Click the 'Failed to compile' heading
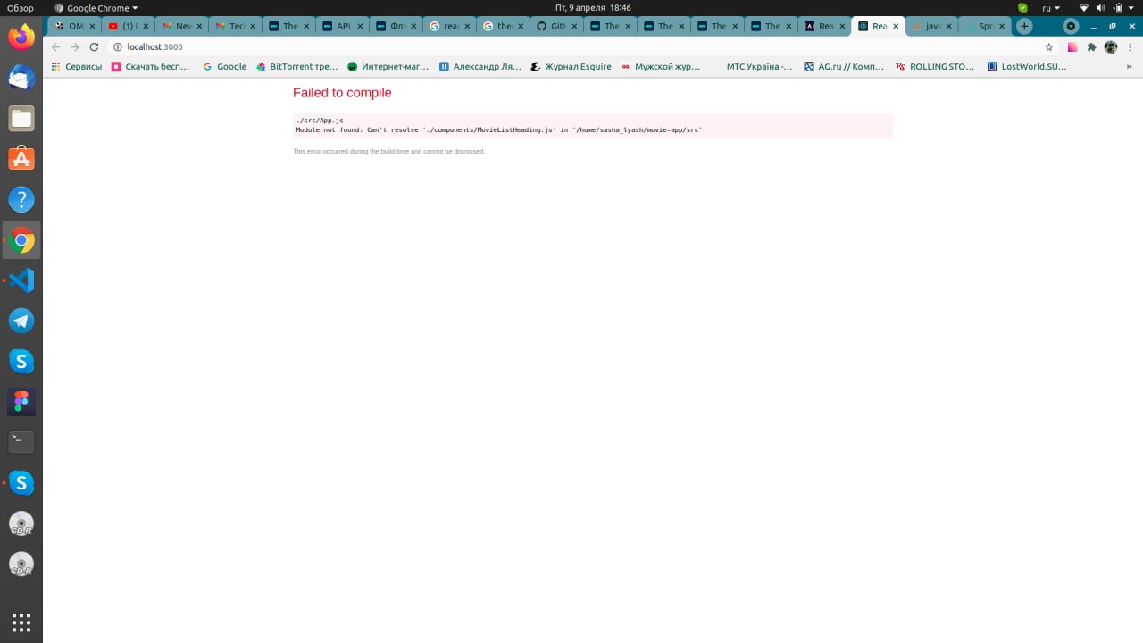 pyautogui.click(x=342, y=93)
